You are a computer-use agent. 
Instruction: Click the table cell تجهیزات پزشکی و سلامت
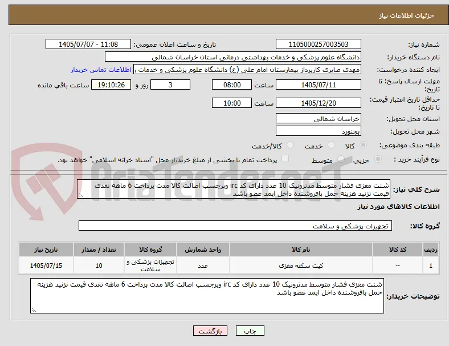(x=150, y=265)
